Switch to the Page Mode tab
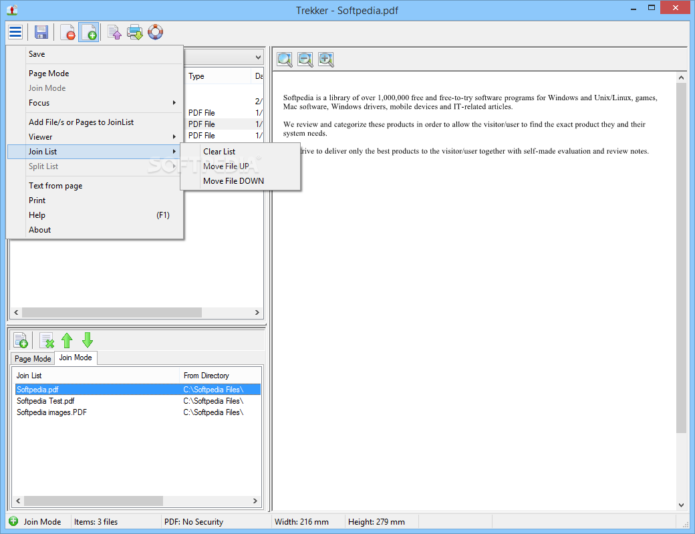The width and height of the screenshot is (695, 534). pos(33,358)
